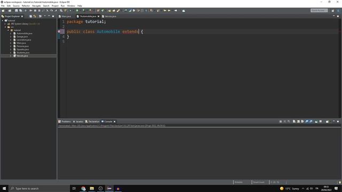
Task: Click the Quick Access search field
Action: pyautogui.click(x=319, y=11)
